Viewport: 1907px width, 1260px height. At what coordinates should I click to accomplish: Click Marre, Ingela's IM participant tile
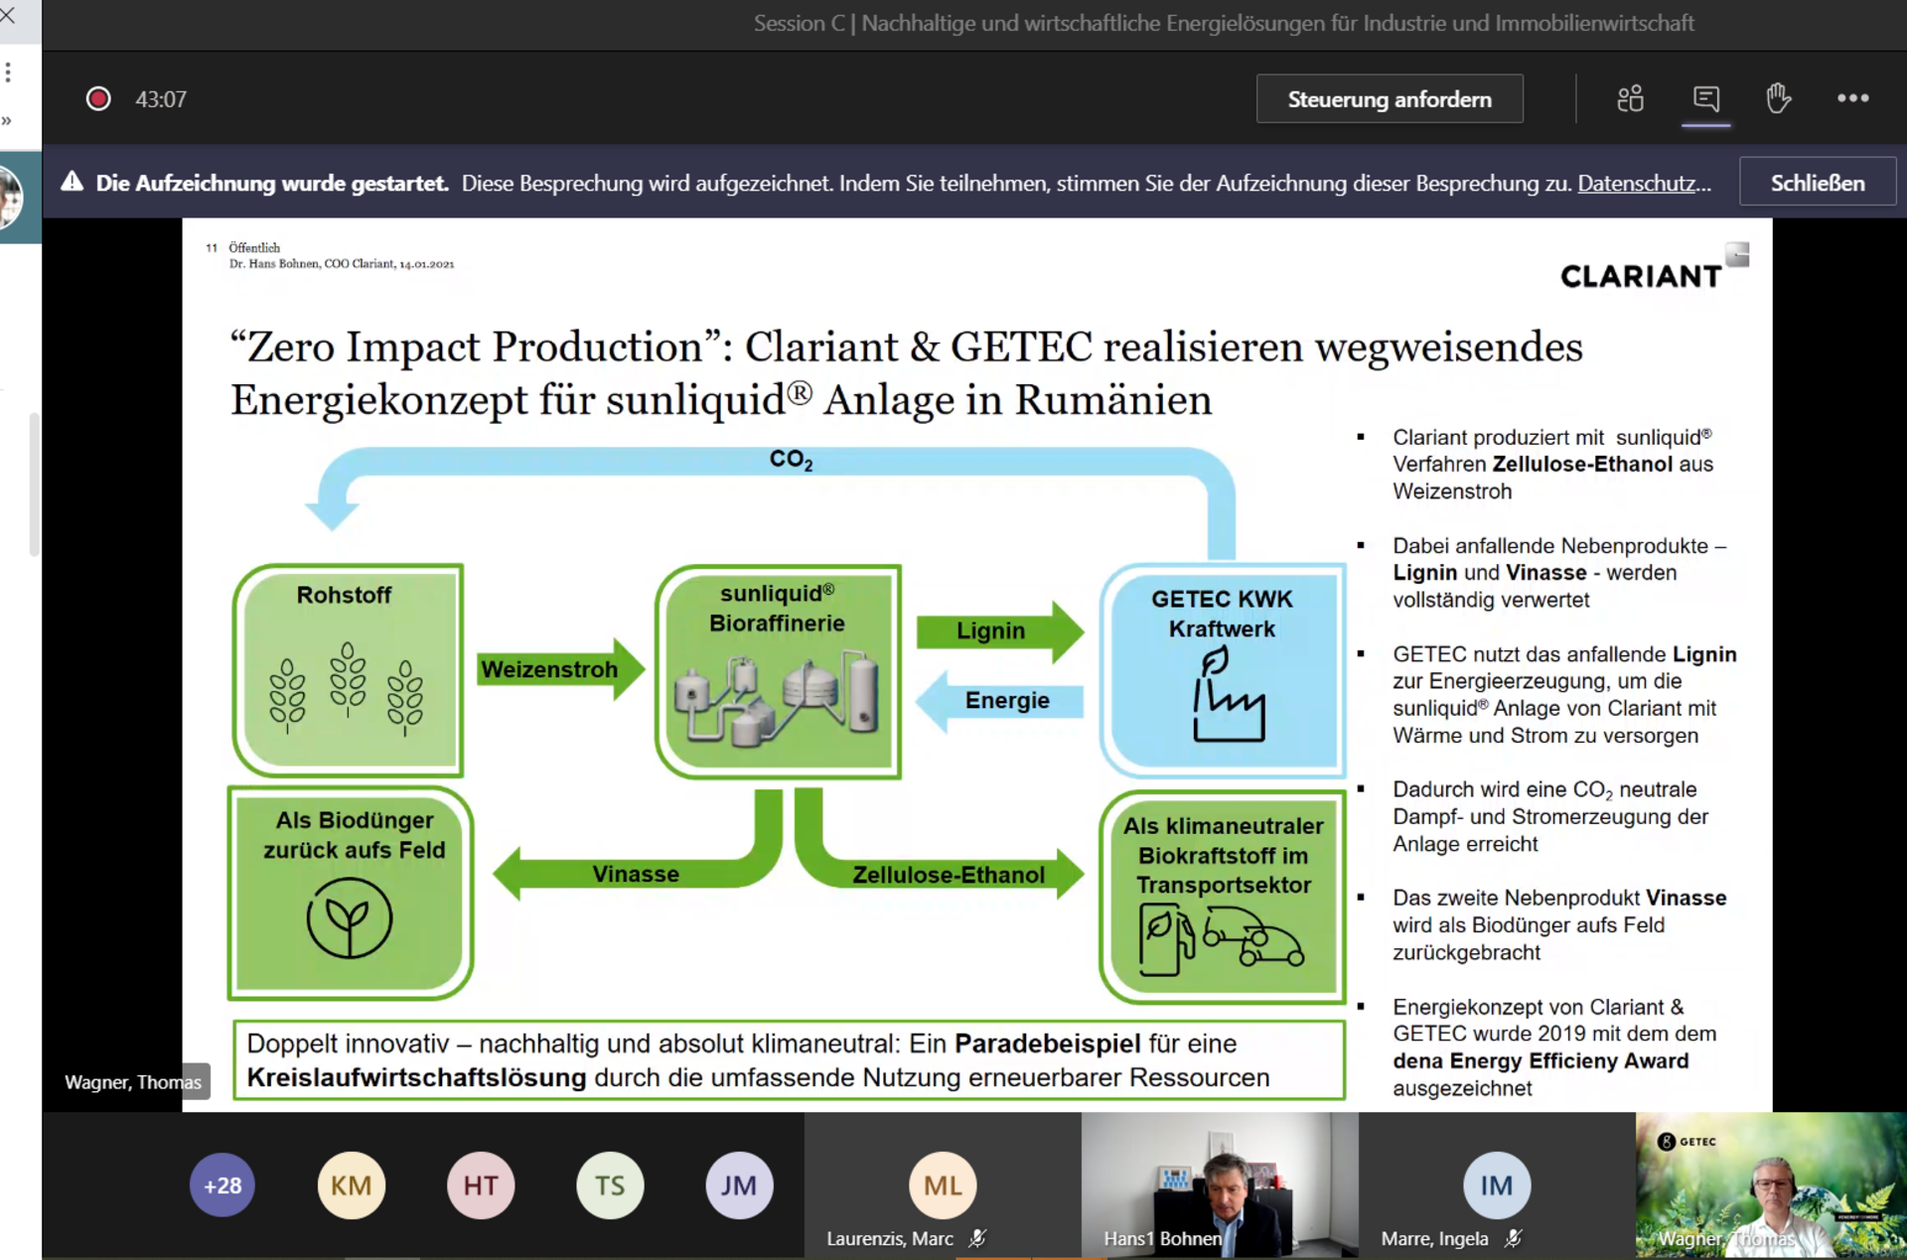[x=1497, y=1186]
